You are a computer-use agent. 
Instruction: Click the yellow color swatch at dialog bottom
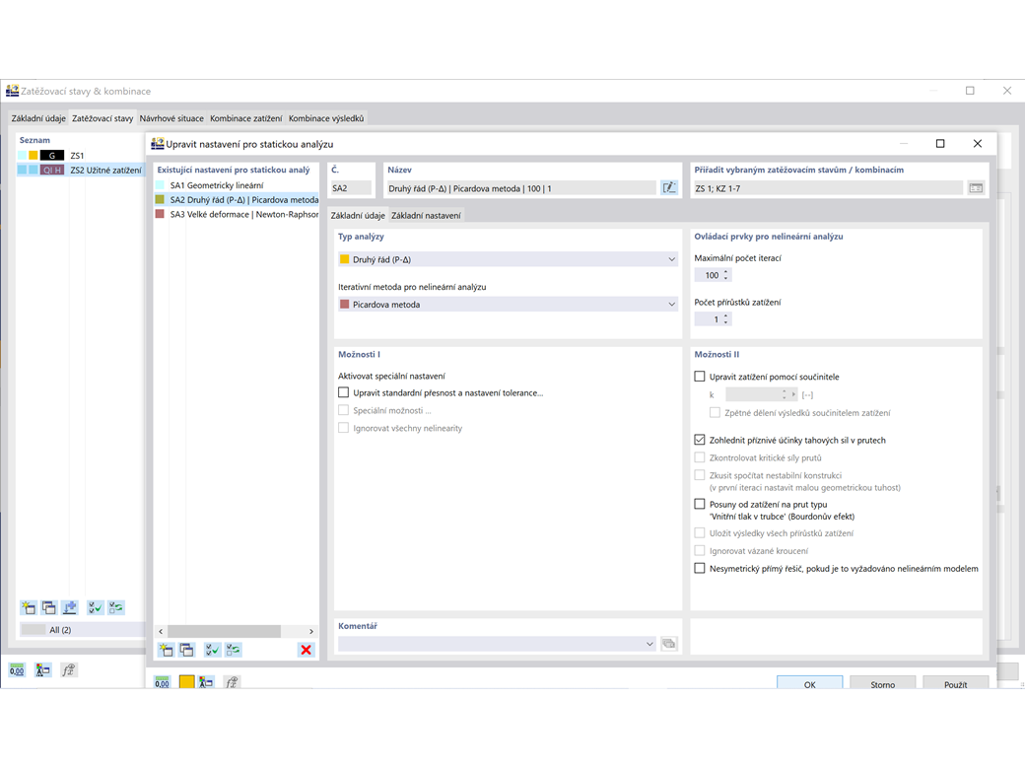coord(186,681)
